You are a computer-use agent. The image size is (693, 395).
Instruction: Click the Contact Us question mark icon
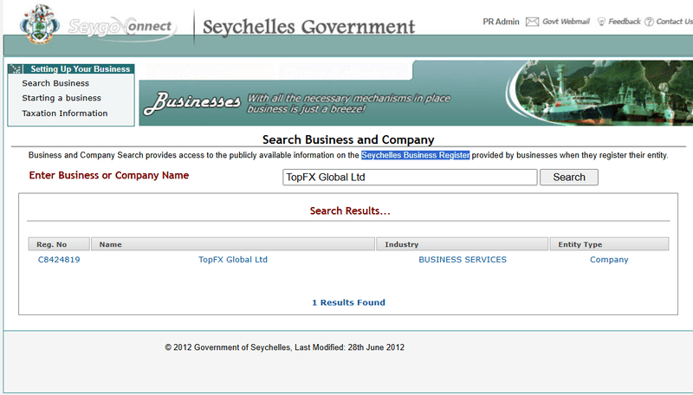[649, 22]
